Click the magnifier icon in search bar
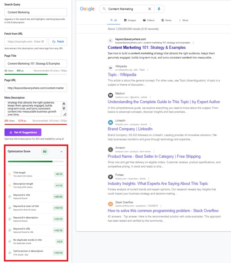The image size is (231, 263). pos(104,9)
